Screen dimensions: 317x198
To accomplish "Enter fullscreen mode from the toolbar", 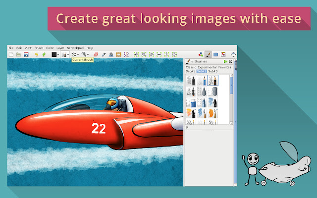I will [x=233, y=54].
